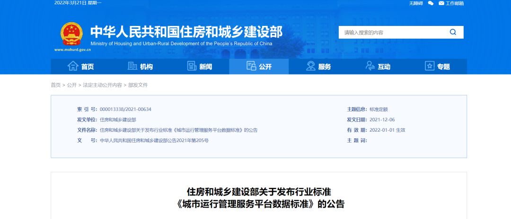The height and width of the screenshot is (219, 511).
Task: Click the newspaper icon beside 新闻
Action: point(192,66)
